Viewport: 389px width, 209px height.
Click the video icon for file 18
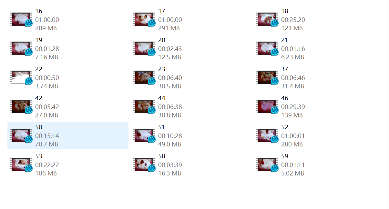coord(267,20)
